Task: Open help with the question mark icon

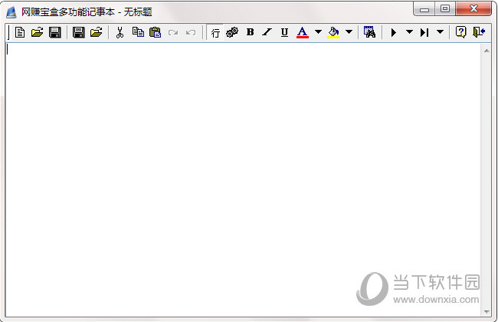Action: point(460,32)
